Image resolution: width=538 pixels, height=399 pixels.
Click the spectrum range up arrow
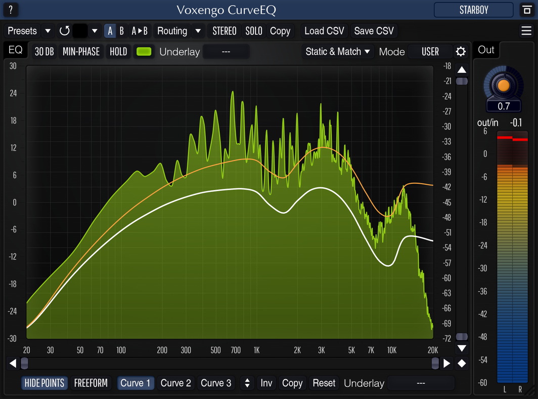coord(462,70)
